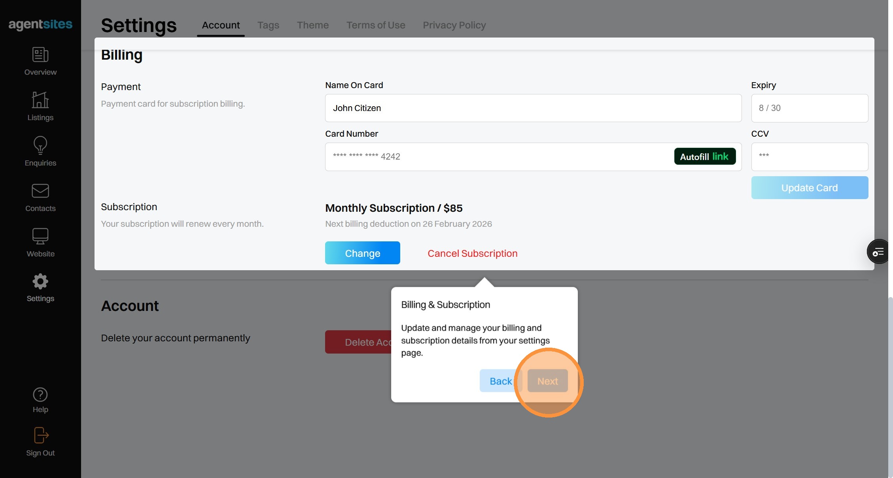Screen dimensions: 893x478
Task: Go to Listings in the sidebar
Action: tap(40, 100)
